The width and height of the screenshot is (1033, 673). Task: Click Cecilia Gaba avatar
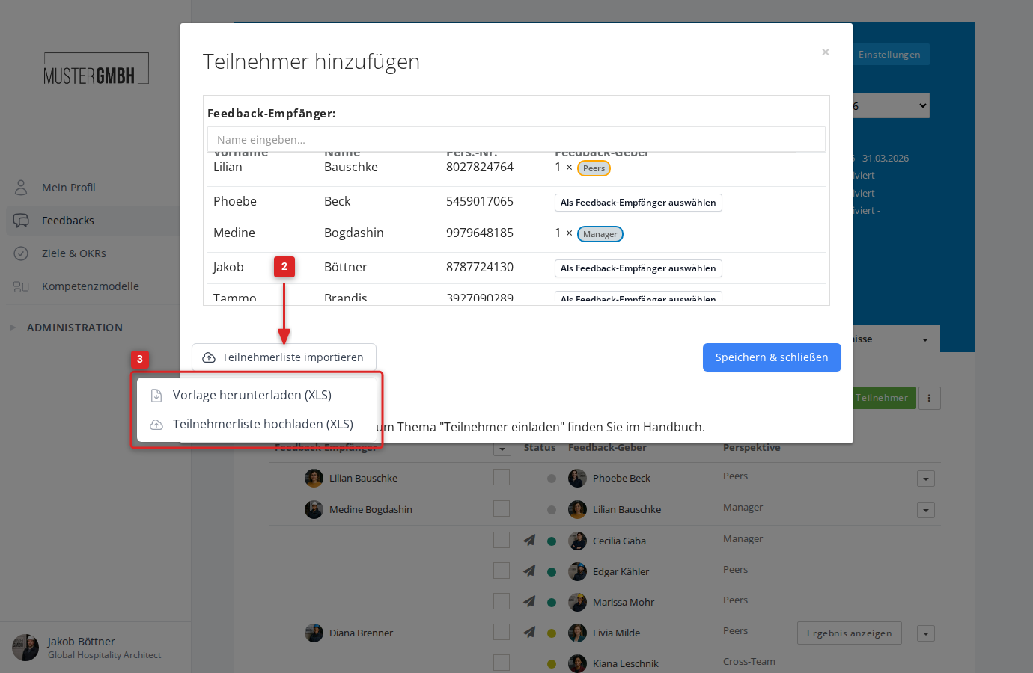click(578, 541)
